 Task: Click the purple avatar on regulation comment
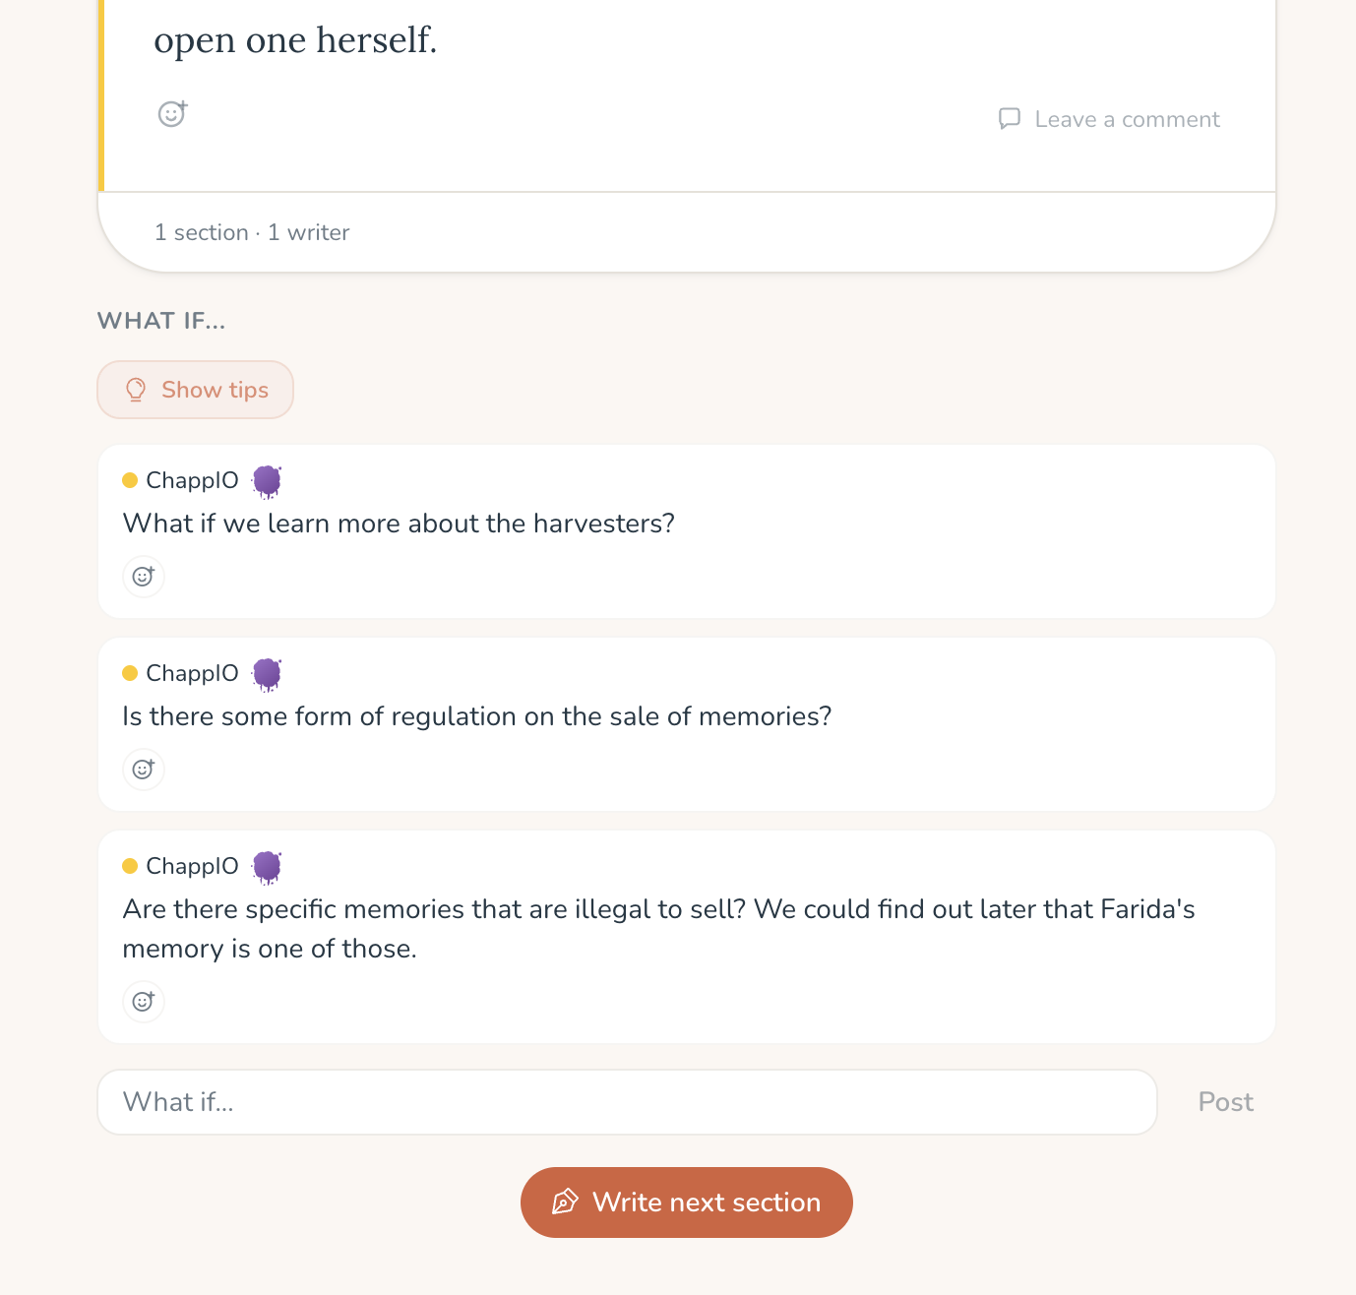coord(267,674)
